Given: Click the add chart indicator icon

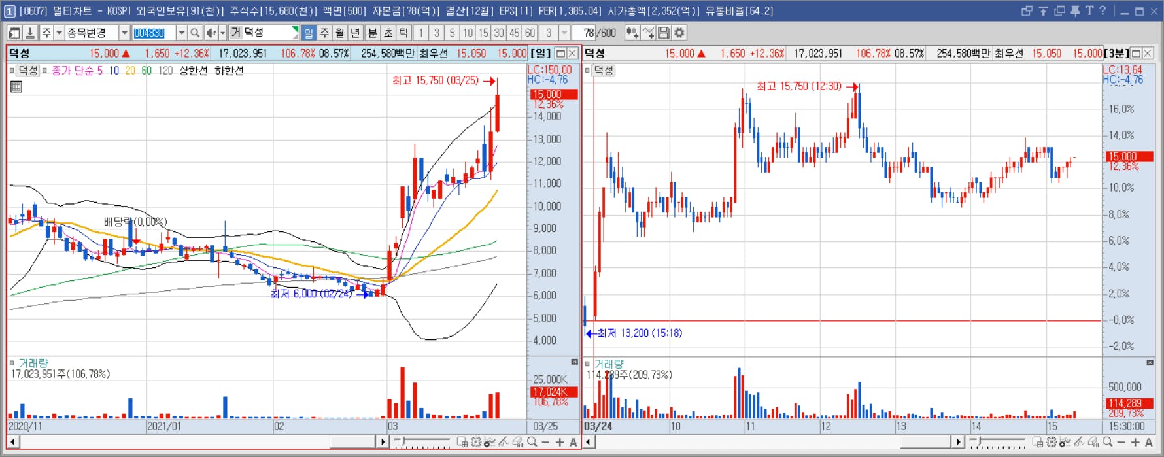Looking at the screenshot, I should tap(632, 33).
